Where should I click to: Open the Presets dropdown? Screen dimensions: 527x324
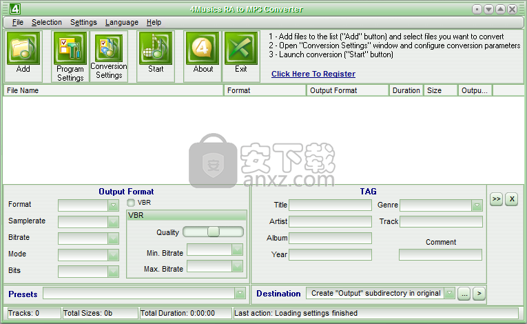240,293
